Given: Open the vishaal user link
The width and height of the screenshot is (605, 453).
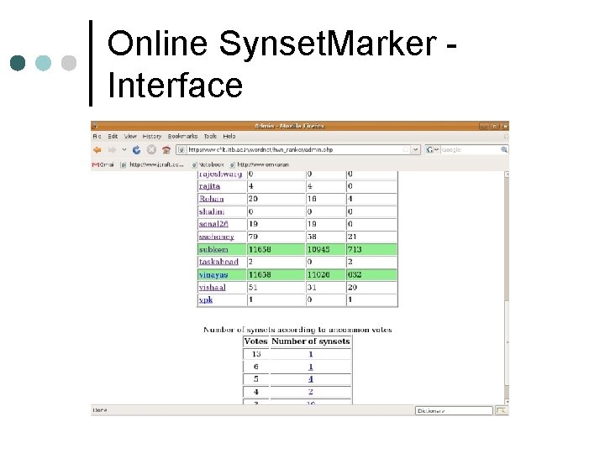Looking at the screenshot, I should pos(213,288).
